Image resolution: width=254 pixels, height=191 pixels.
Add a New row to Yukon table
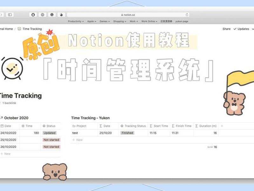point(77,140)
